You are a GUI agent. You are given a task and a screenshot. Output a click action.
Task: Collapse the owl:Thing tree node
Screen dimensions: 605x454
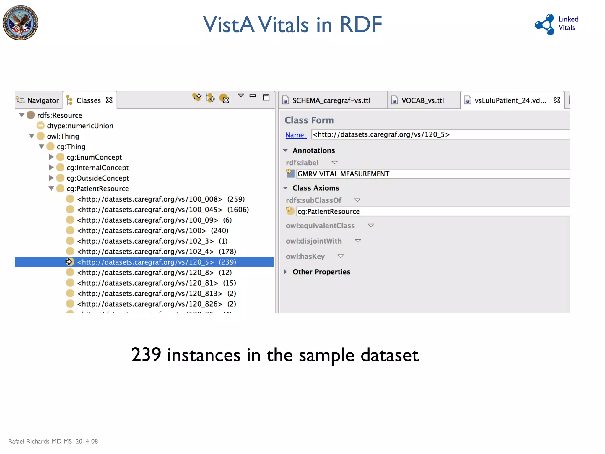tap(32, 136)
